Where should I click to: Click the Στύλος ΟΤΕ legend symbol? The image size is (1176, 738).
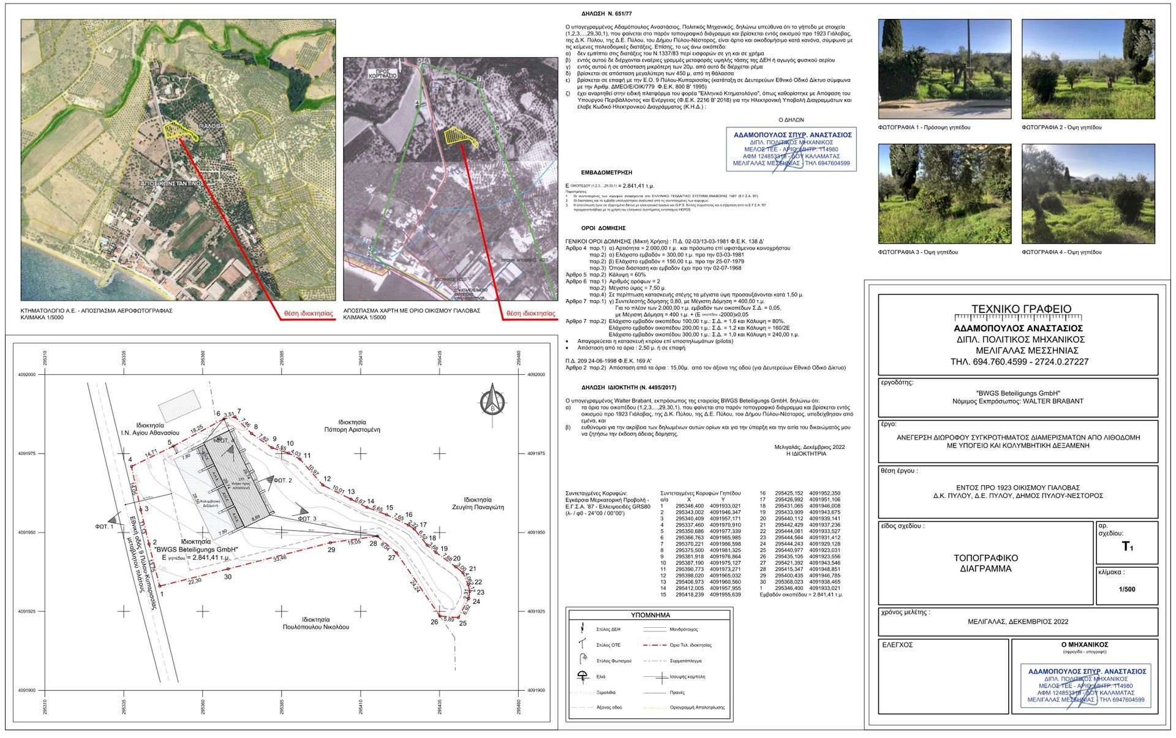pyautogui.click(x=582, y=644)
